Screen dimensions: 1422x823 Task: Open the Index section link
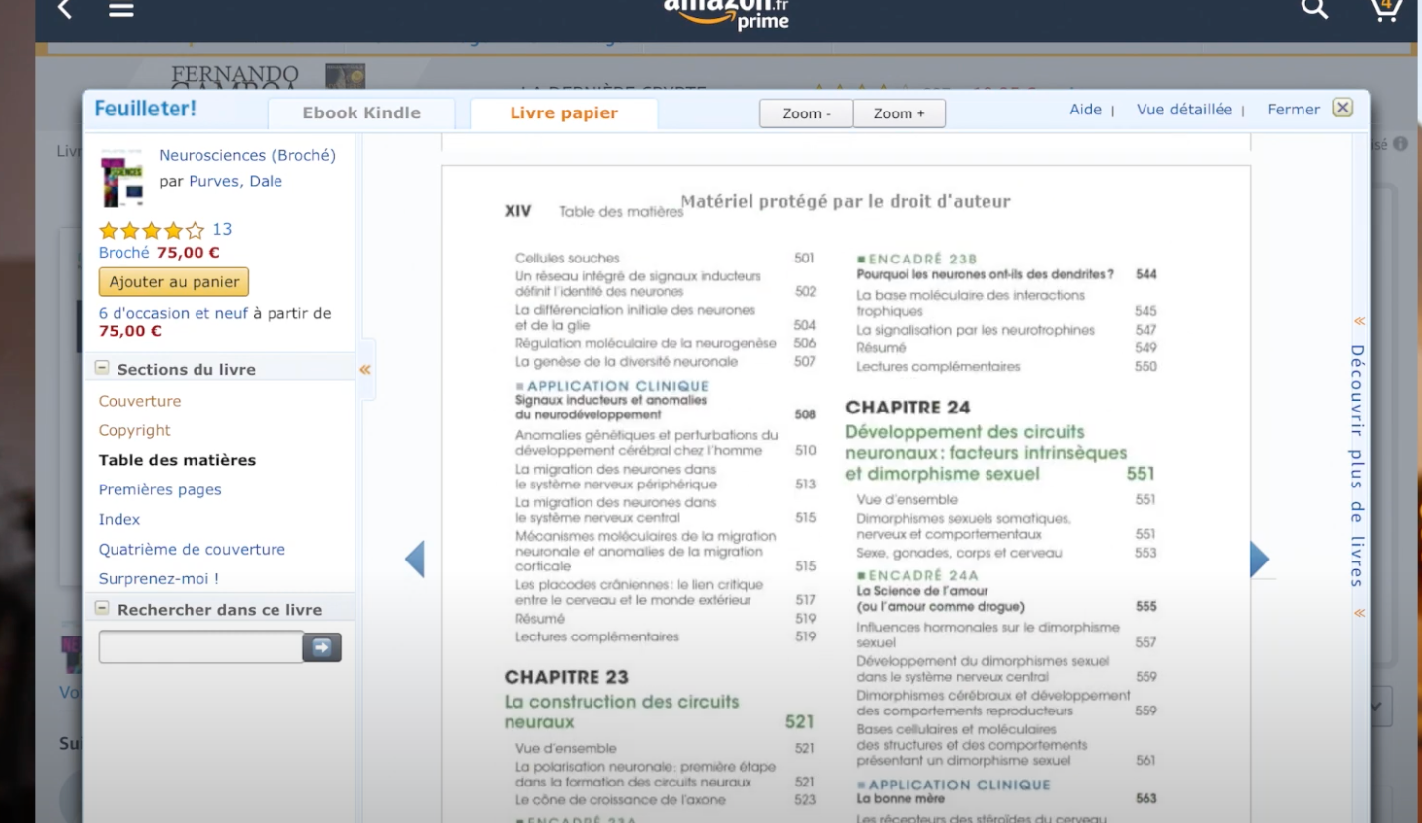click(x=119, y=519)
